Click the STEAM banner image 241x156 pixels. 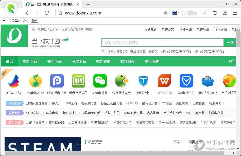(43, 144)
